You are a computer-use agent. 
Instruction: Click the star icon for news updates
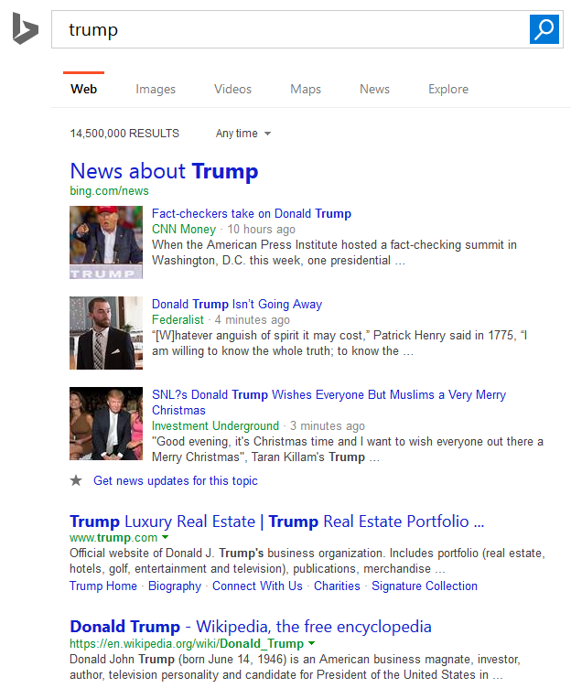click(x=76, y=480)
